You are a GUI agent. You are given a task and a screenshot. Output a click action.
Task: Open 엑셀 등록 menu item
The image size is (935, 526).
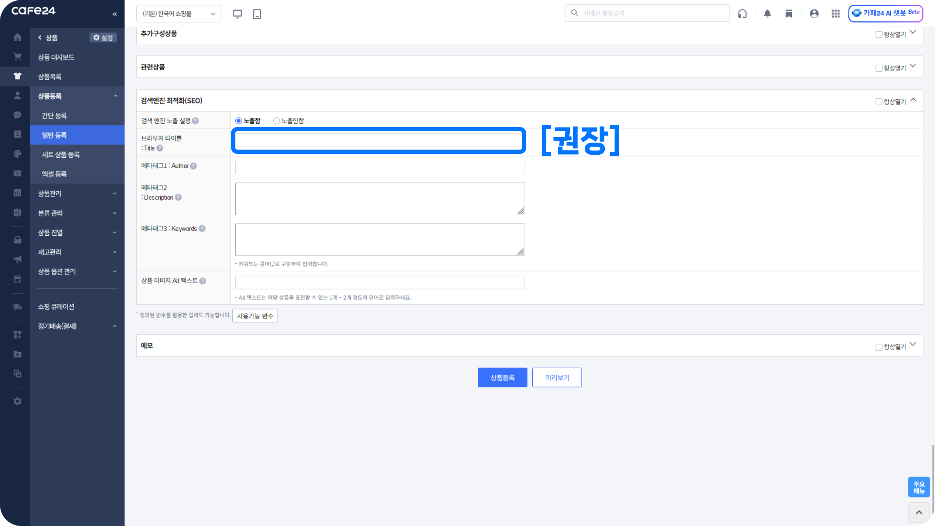(x=54, y=174)
